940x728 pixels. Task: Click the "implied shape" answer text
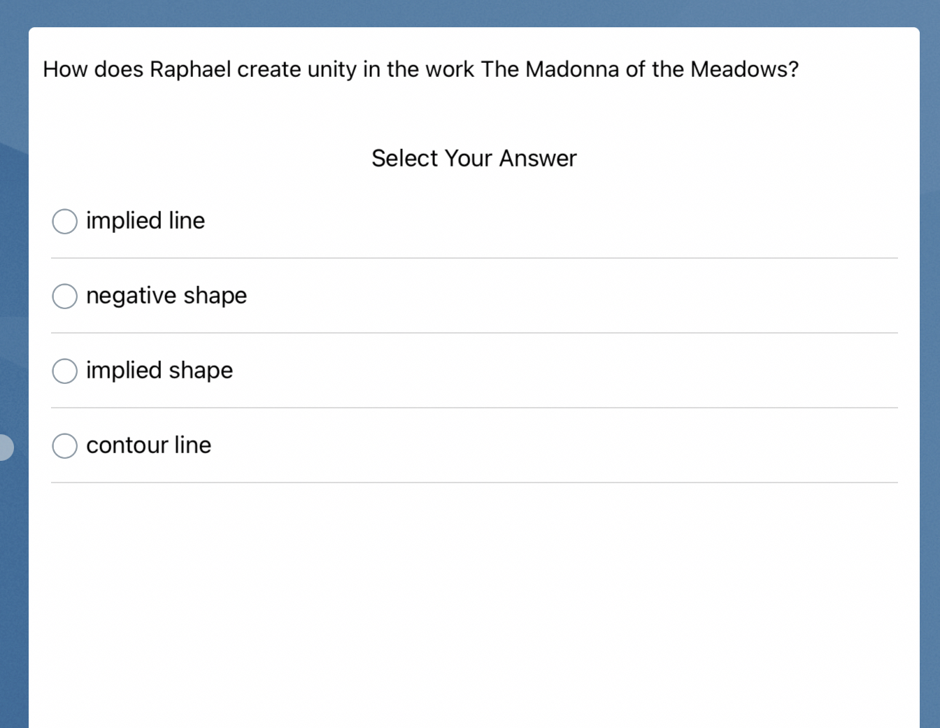point(159,371)
